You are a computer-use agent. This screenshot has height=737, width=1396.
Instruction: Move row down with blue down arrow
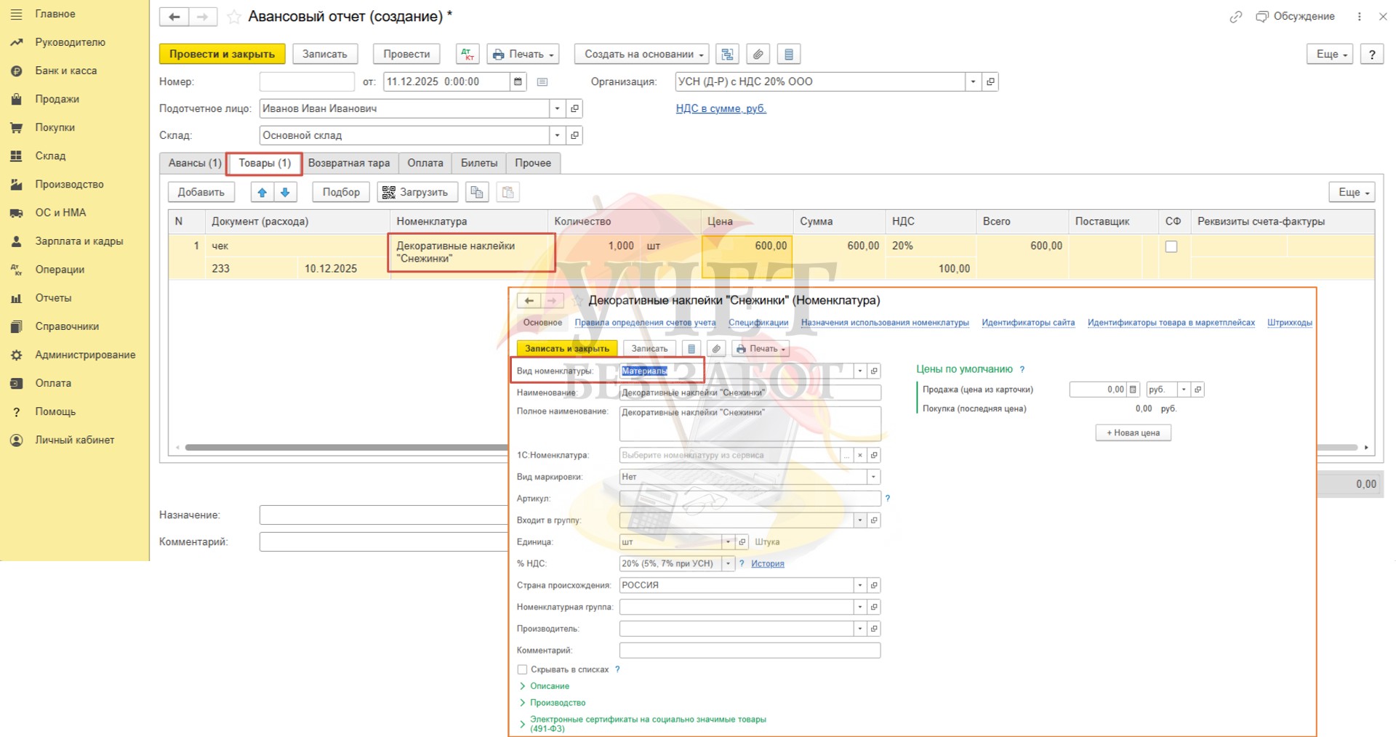[286, 193]
